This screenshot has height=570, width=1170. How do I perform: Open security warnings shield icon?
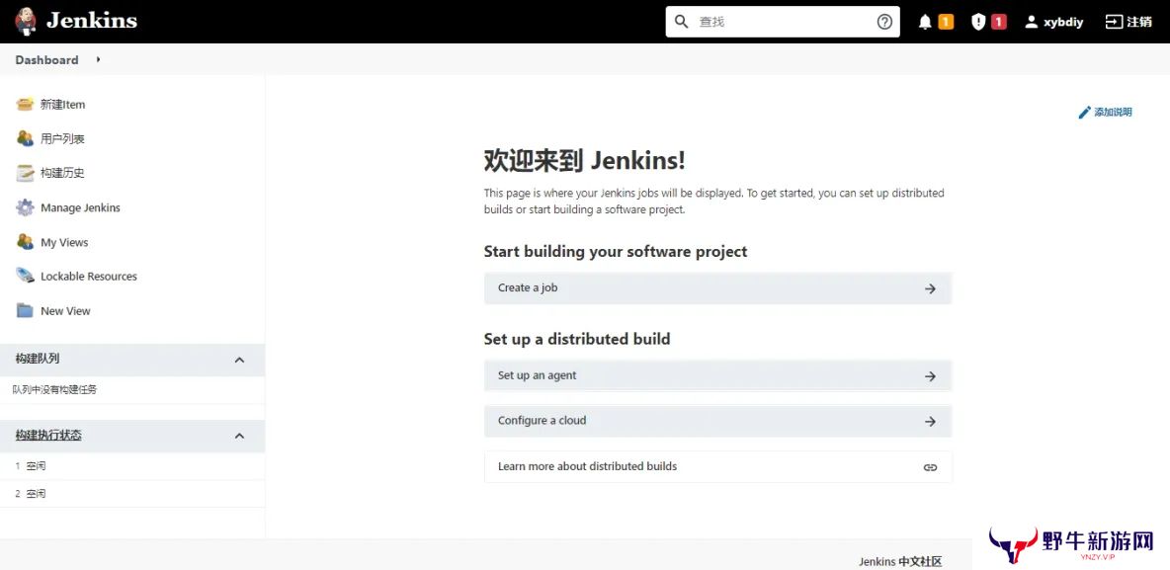tap(978, 22)
